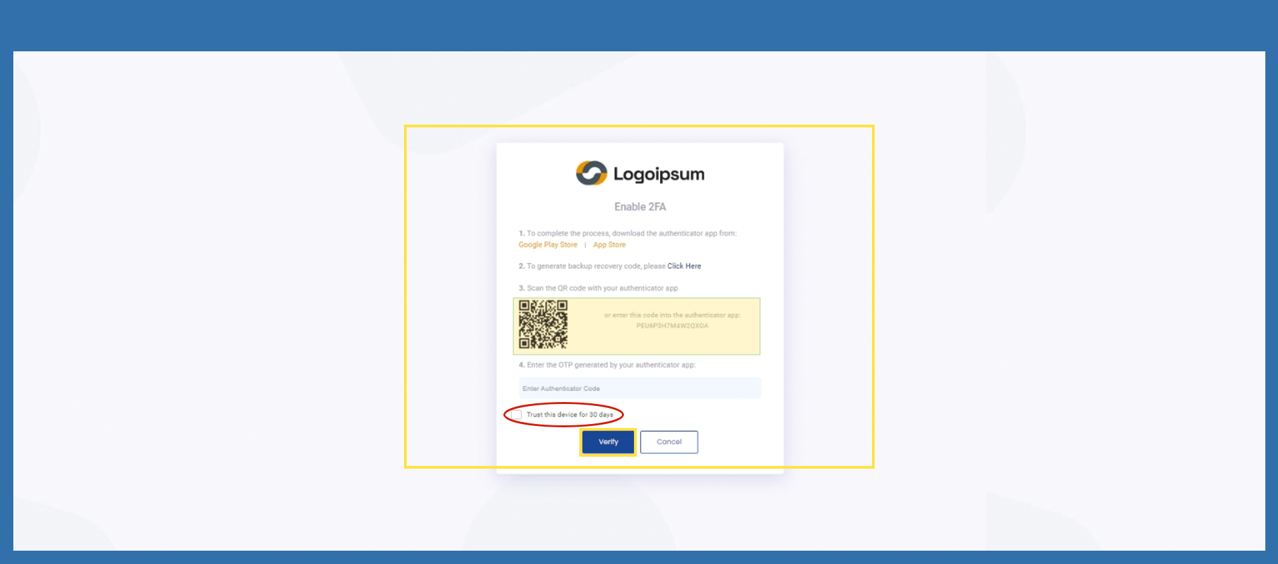
Task: Click the empty yellow QR panel area
Action: click(x=667, y=341)
